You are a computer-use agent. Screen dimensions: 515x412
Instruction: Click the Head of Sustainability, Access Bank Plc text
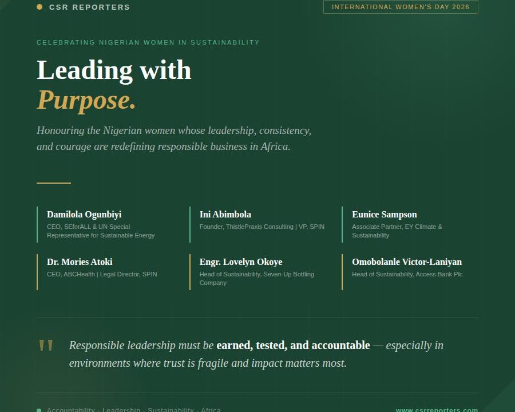pyautogui.click(x=407, y=274)
